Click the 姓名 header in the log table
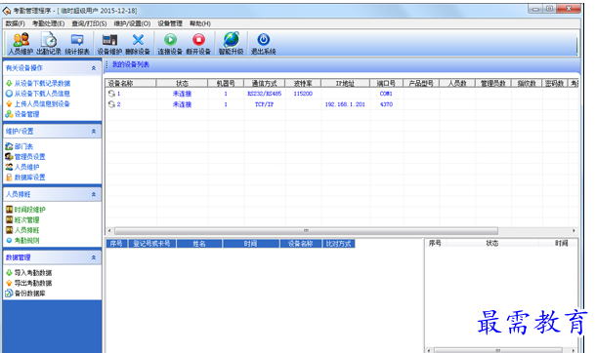The width and height of the screenshot is (596, 353). [x=199, y=244]
